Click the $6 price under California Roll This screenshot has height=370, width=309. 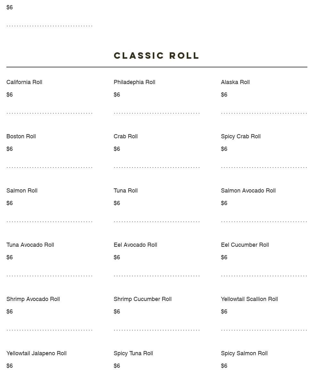click(x=10, y=95)
